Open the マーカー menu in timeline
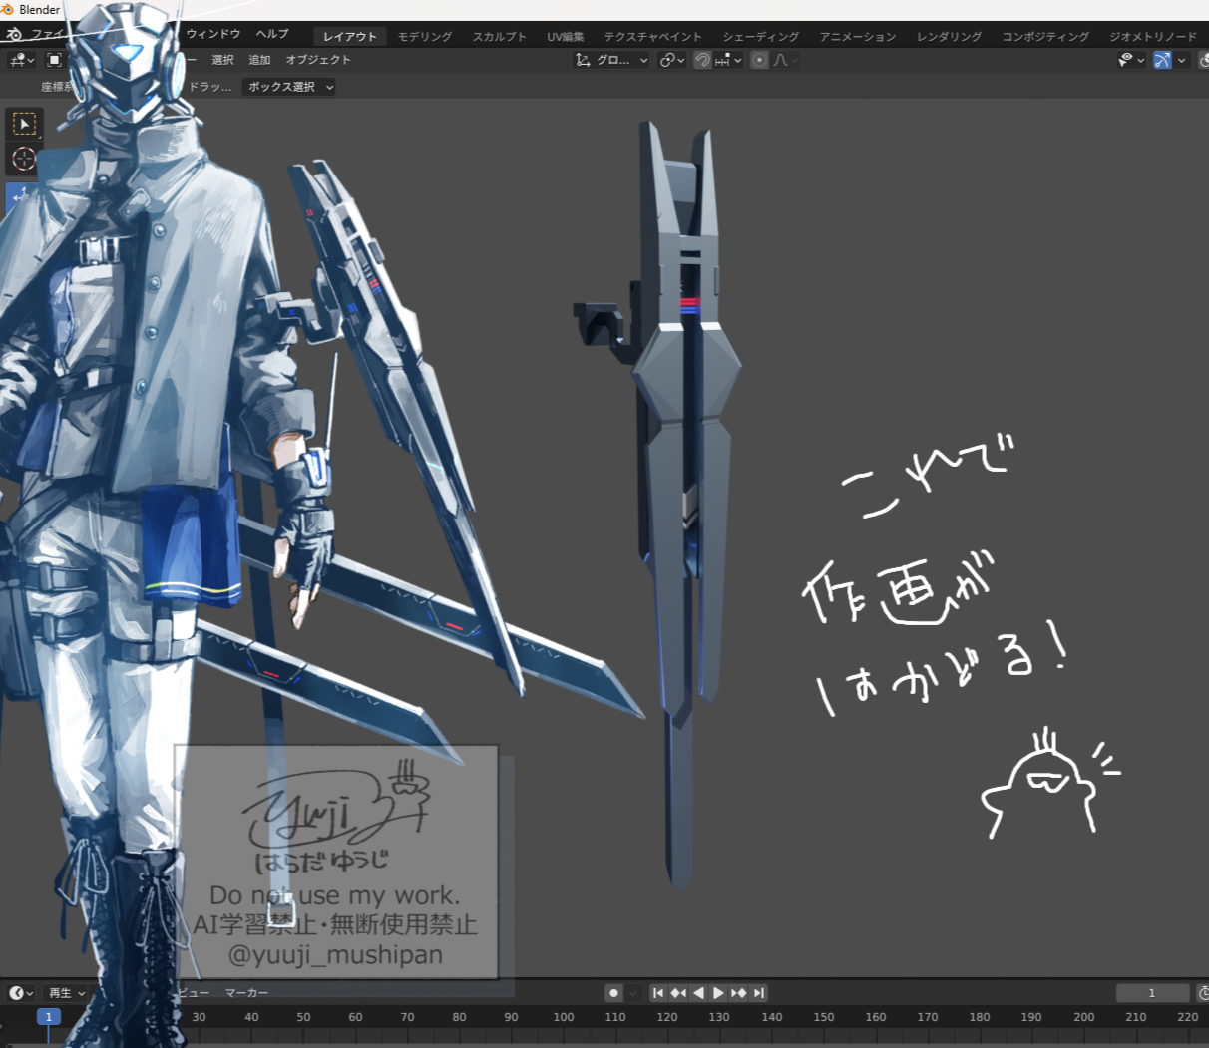 point(246,993)
